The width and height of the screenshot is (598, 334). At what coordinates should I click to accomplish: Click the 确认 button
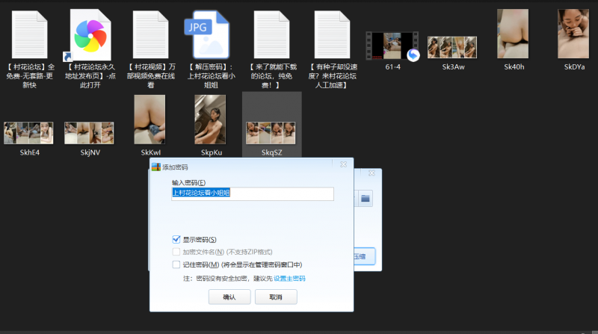pyautogui.click(x=229, y=297)
